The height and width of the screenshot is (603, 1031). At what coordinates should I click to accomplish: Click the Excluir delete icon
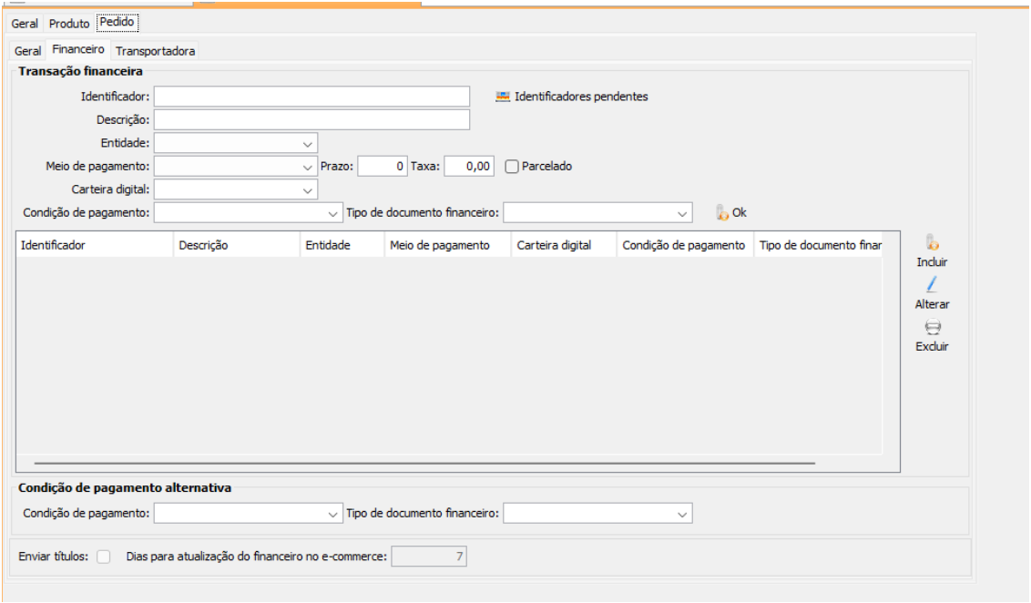tap(932, 328)
